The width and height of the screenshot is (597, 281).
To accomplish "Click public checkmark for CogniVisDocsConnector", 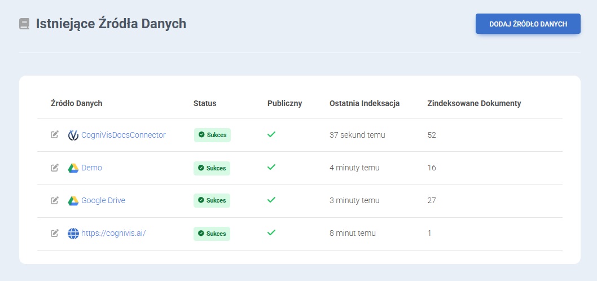I will 271,135.
